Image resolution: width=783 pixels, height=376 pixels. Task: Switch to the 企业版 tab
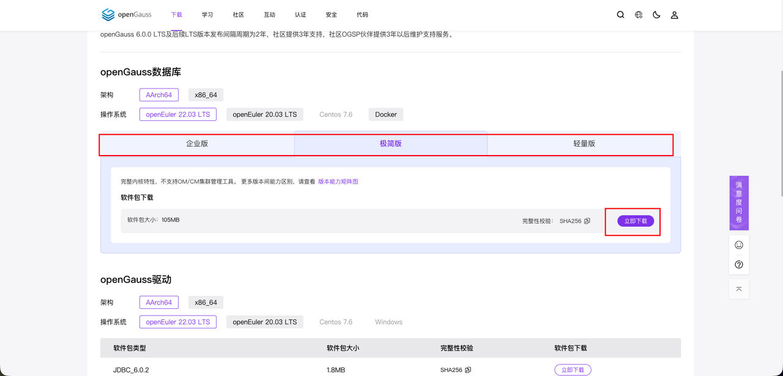[x=197, y=144]
